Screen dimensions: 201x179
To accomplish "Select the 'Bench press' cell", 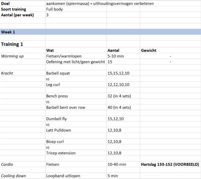I will click(x=76, y=96).
